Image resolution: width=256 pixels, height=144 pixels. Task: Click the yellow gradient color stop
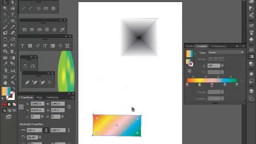click(x=200, y=84)
